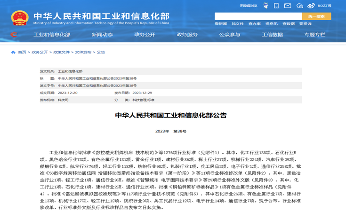This screenshot has height=219, width=346.
Task: Open the WeChat icon
Action: coord(299,6)
